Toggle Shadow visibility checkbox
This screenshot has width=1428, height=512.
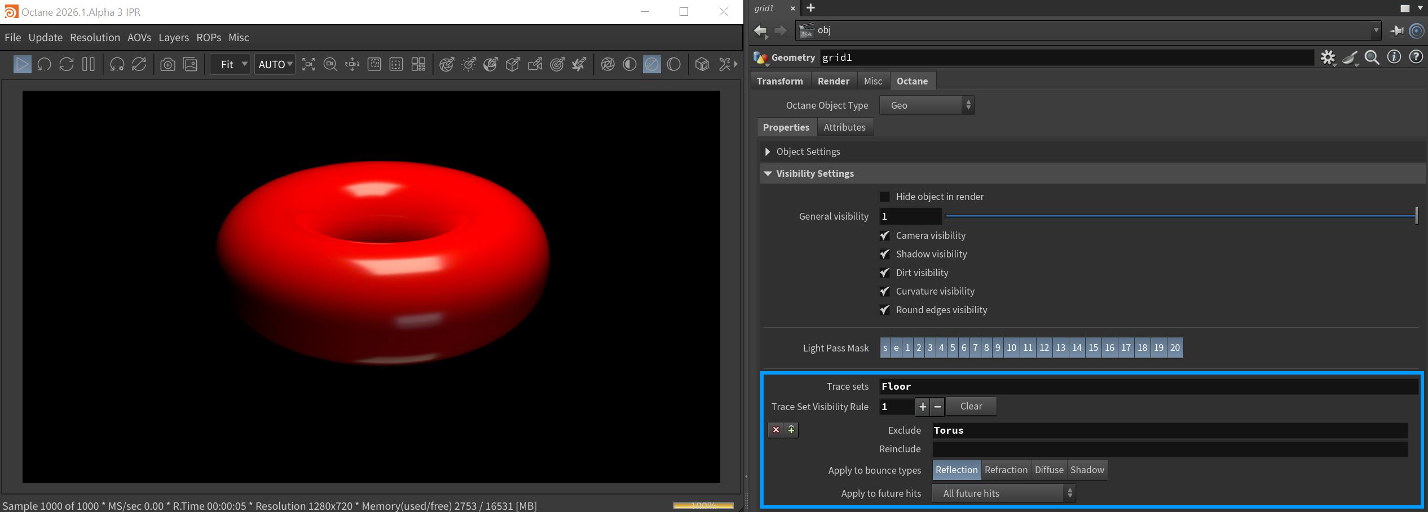(x=884, y=254)
